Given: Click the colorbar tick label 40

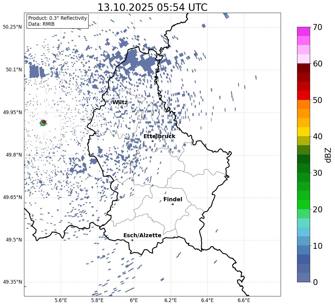Looking at the screenshot, I should coord(318,136).
